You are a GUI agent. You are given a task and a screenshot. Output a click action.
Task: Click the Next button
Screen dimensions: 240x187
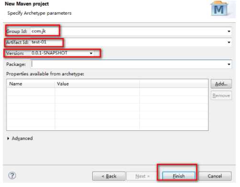coord(142,176)
